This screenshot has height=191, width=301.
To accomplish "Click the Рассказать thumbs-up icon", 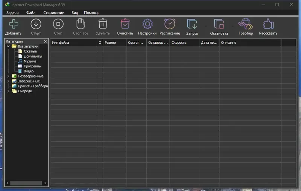I will pyautogui.click(x=268, y=24).
